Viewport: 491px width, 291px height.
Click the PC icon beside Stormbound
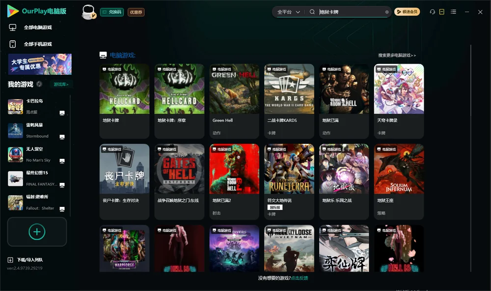click(62, 137)
